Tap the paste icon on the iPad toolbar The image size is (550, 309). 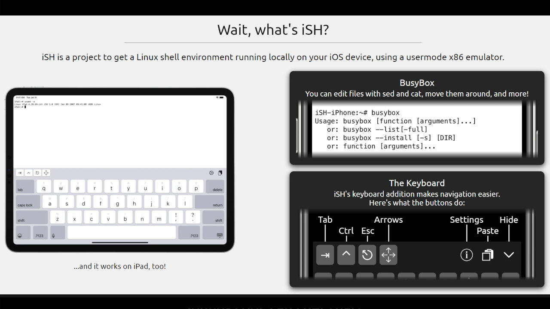pyautogui.click(x=220, y=173)
